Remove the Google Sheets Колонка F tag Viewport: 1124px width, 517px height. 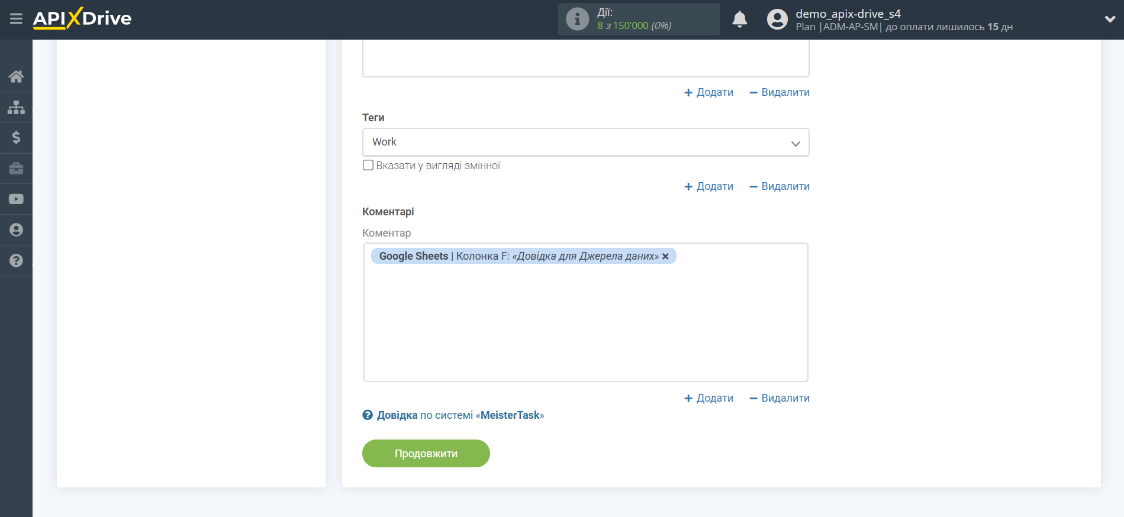pos(665,256)
